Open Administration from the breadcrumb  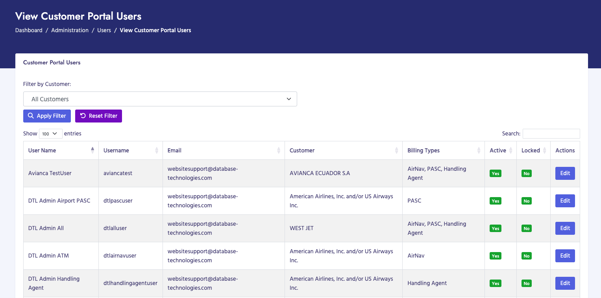click(70, 30)
